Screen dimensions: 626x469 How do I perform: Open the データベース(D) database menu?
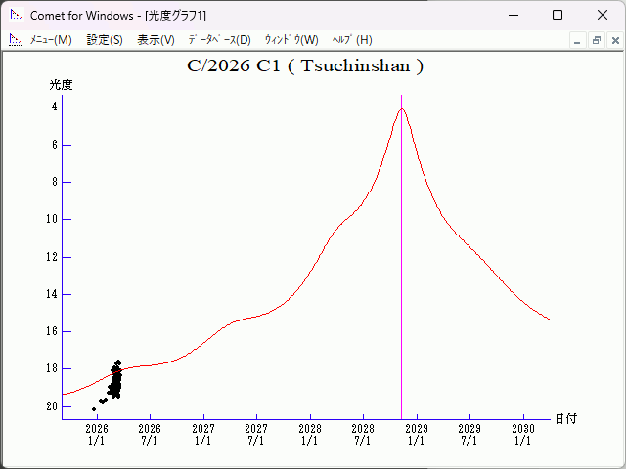(219, 40)
